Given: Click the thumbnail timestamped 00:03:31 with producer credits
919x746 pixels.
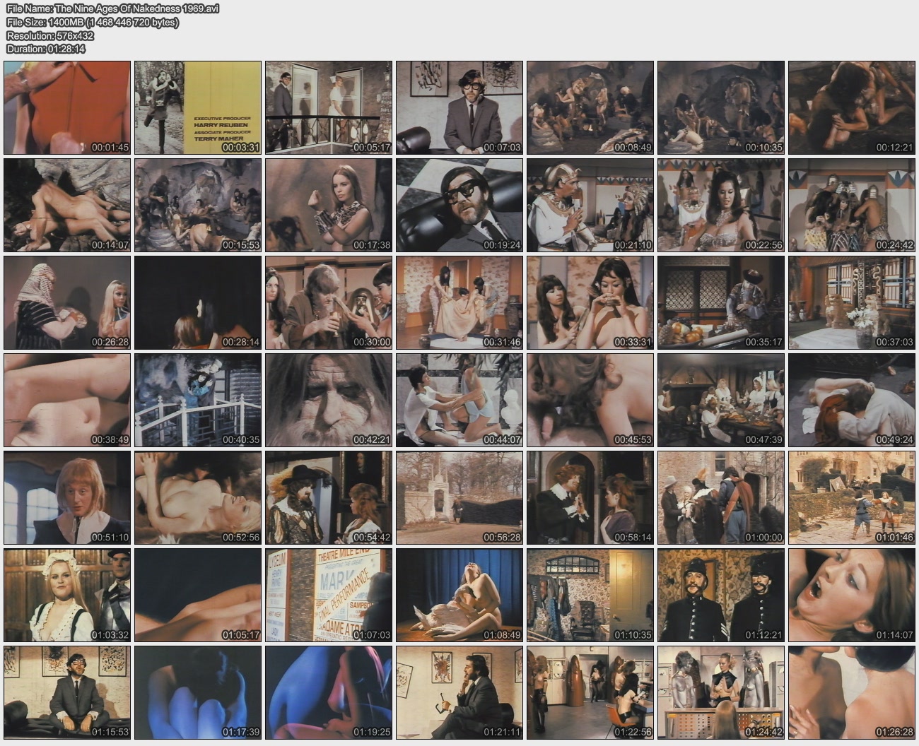Looking at the screenshot, I should click(198, 107).
